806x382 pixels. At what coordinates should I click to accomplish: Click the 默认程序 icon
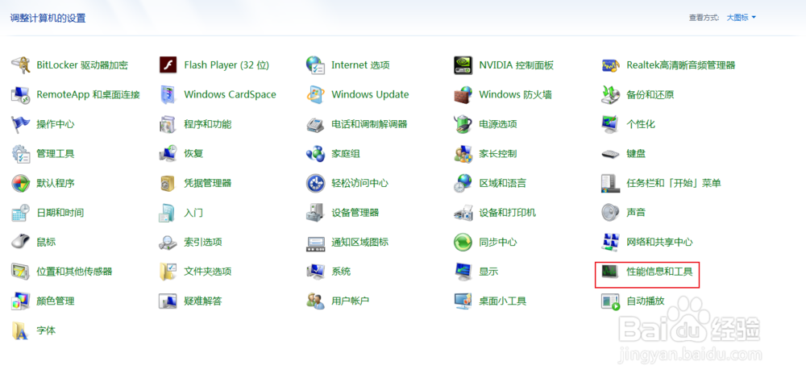pyautogui.click(x=21, y=183)
